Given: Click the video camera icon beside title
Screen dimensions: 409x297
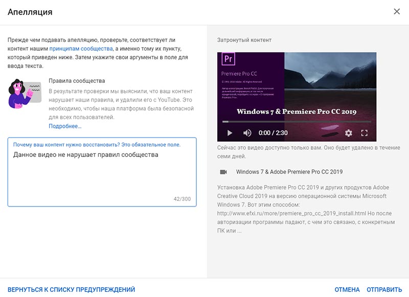Looking at the screenshot, I should 223,172.
